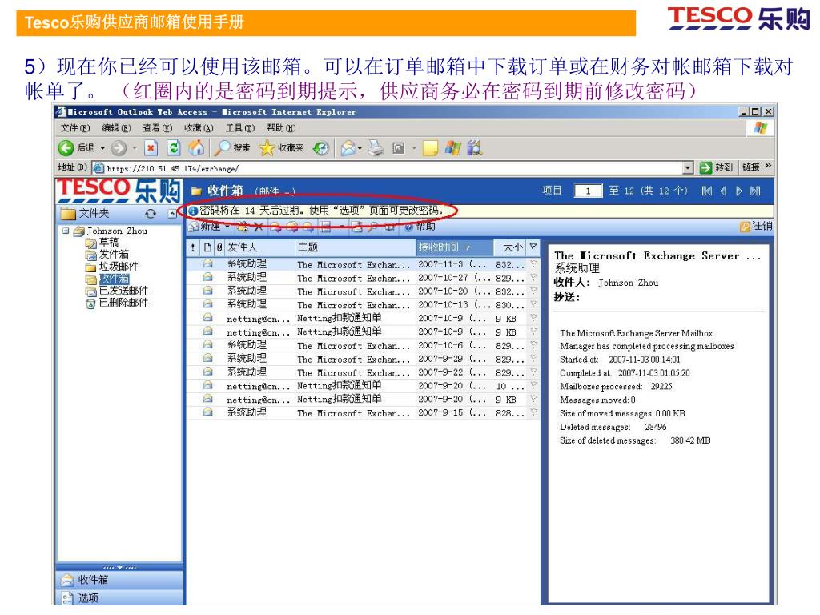This screenshot has height=615, width=820.
Task: Open the 收藏(A) menu
Action: pyautogui.click(x=199, y=127)
